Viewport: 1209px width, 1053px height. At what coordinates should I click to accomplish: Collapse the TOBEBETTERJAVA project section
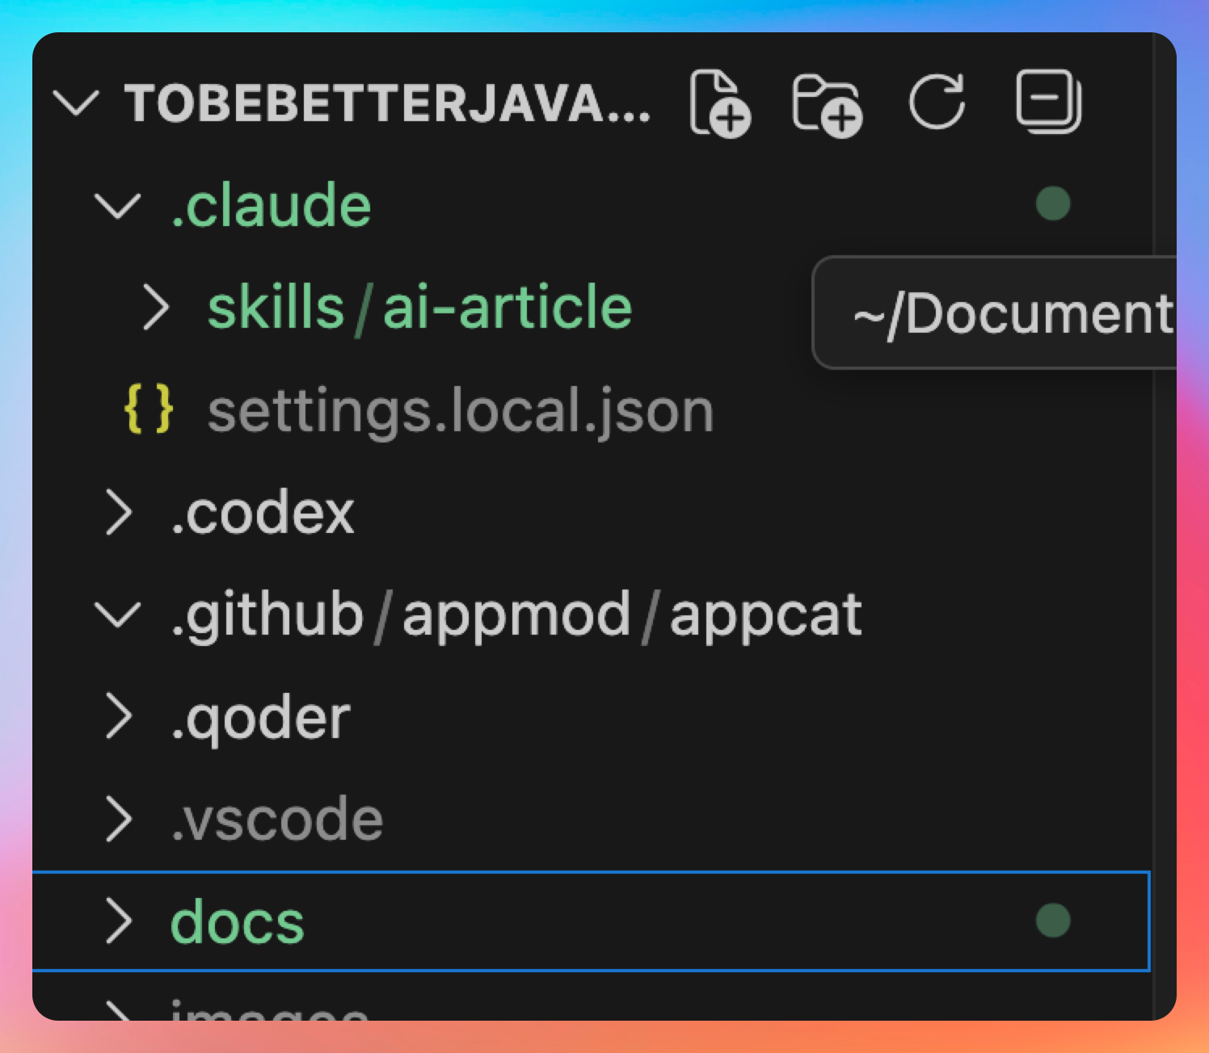pyautogui.click(x=76, y=103)
